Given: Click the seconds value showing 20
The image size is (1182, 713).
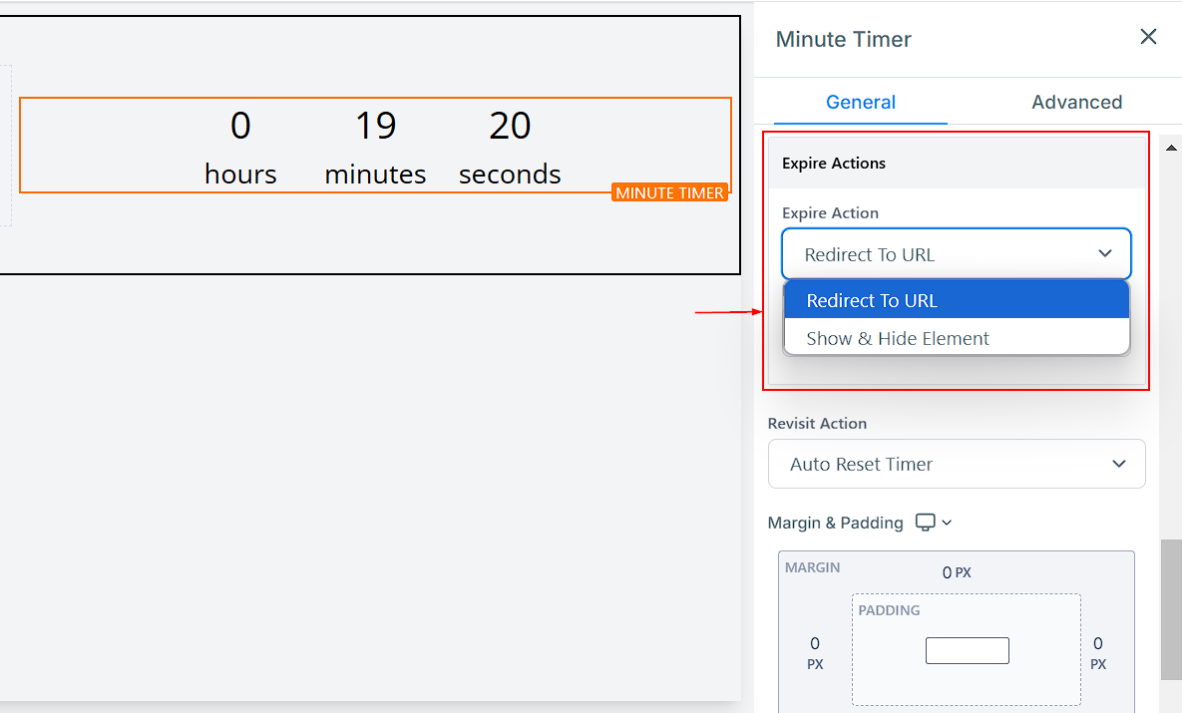Looking at the screenshot, I should click(510, 126).
